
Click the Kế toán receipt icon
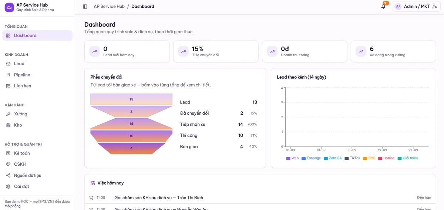[x=8, y=153]
